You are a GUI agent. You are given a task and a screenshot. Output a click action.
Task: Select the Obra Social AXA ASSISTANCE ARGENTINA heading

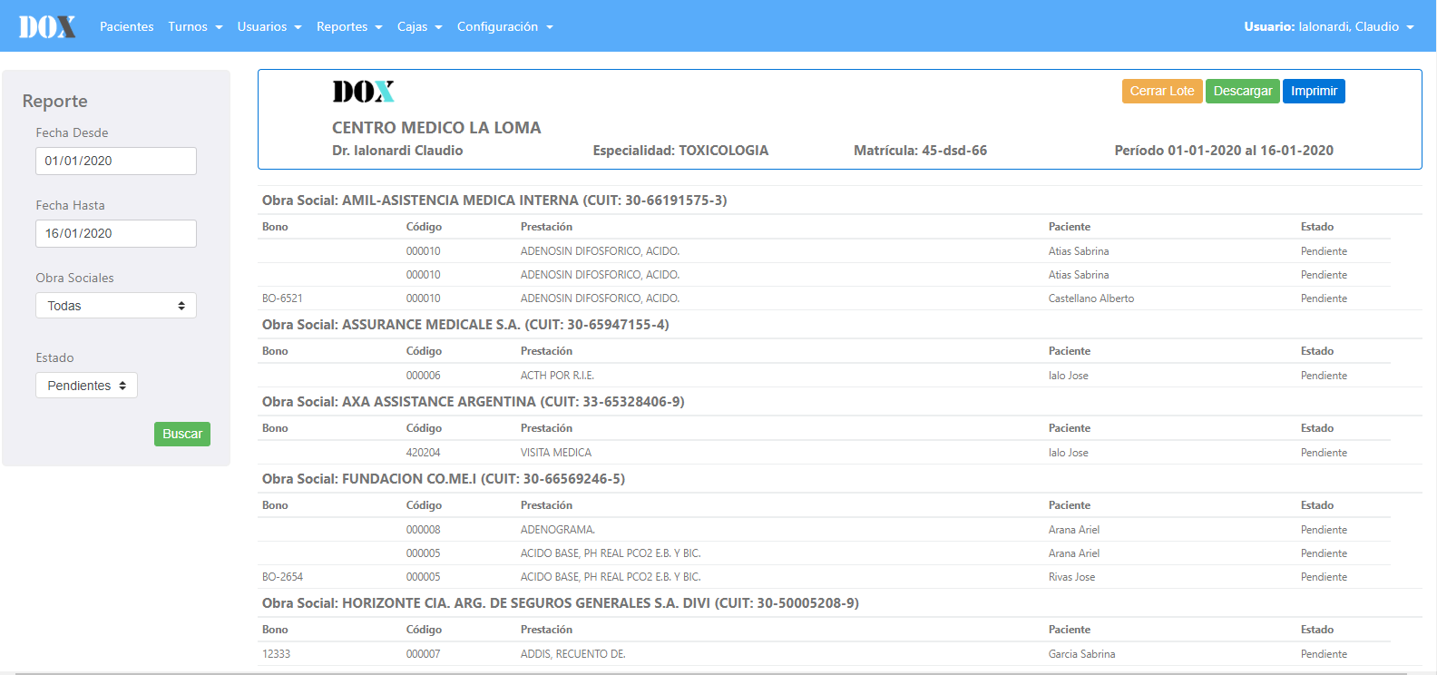tap(474, 402)
